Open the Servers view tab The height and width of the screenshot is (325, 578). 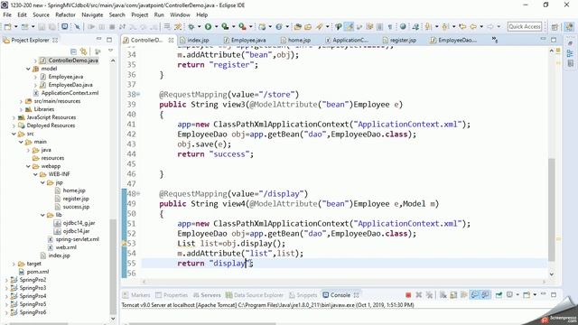pyautogui.click(x=207, y=295)
